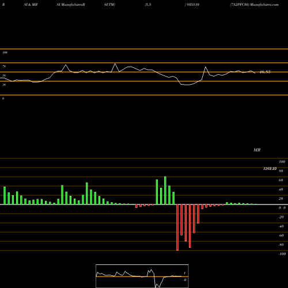Image resolution: width=288 pixels, height=288 pixels.
Task: Click the MR axis label 100 at right
Action: [282, 162]
